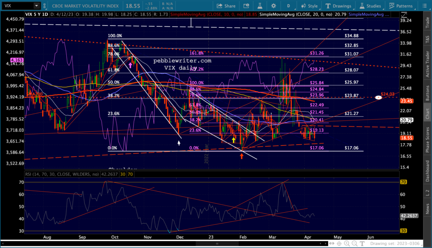The height and width of the screenshot is (248, 432).
Task: Click the crosshair cursor icon in bottom bar
Action: [339, 244]
